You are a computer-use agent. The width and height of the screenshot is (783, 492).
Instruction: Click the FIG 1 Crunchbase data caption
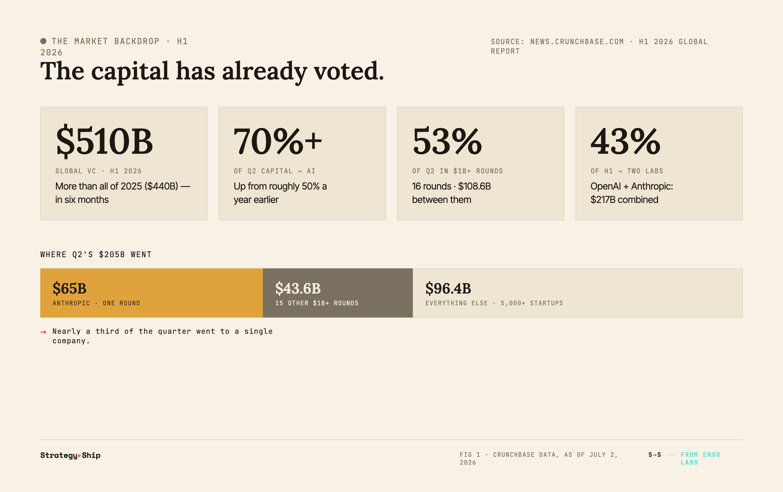click(x=539, y=458)
